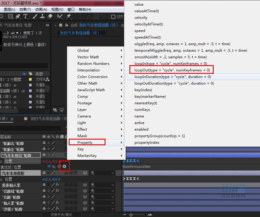
Task: Click the 切换开关/模式 button
Action: coord(61,215)
